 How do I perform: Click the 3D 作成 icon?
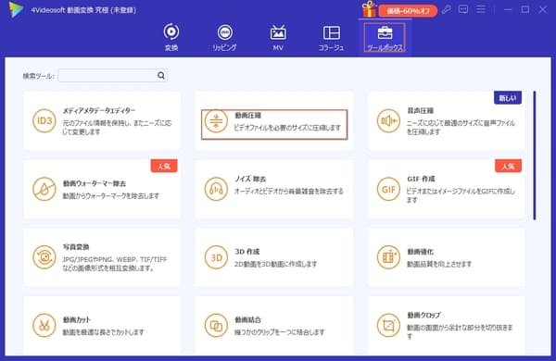[x=216, y=257]
